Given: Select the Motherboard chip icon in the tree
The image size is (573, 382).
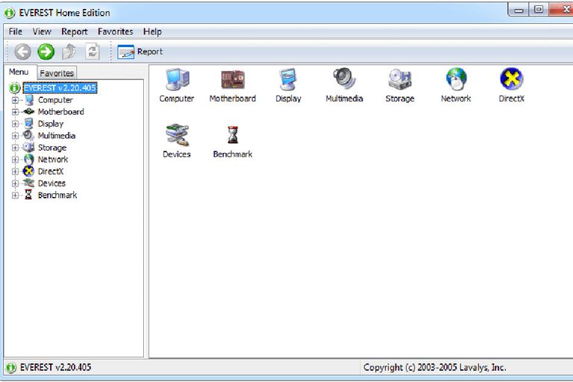Looking at the screenshot, I should click(x=29, y=111).
